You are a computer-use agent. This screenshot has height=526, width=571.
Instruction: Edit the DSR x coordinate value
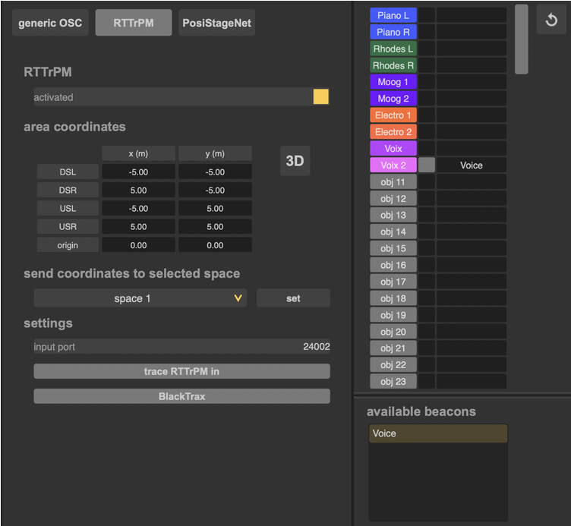(138, 190)
